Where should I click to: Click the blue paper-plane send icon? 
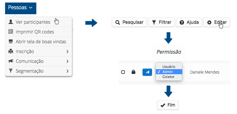[147, 72]
